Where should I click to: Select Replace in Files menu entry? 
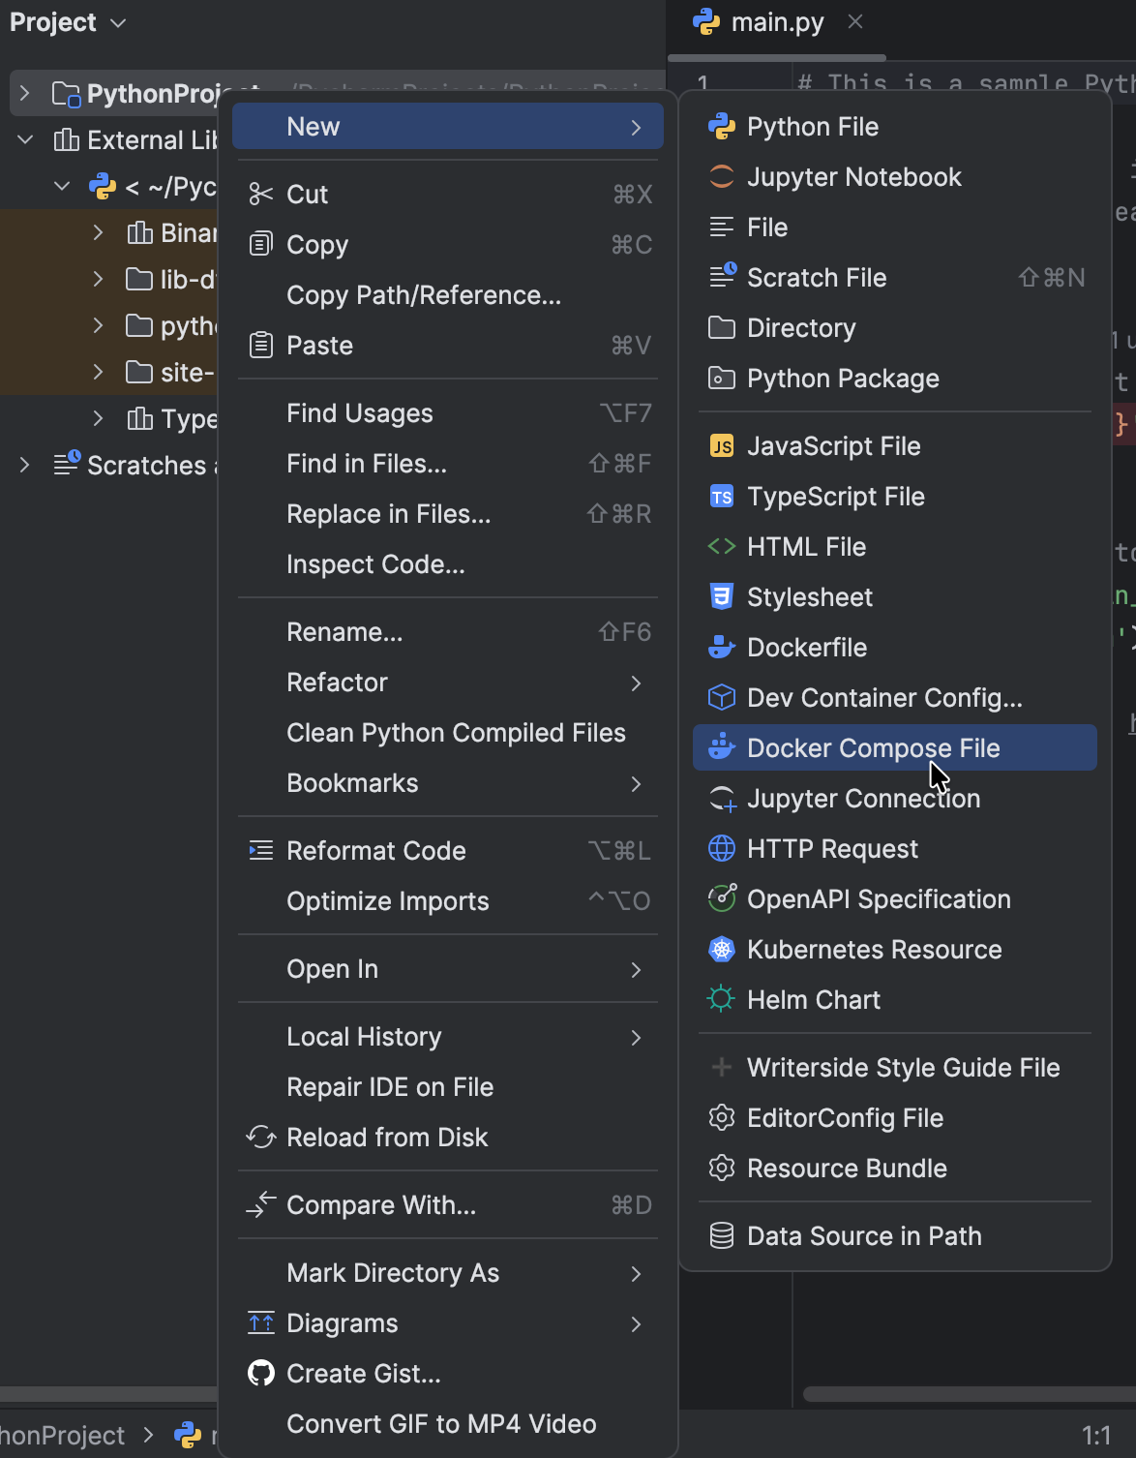[448, 514]
